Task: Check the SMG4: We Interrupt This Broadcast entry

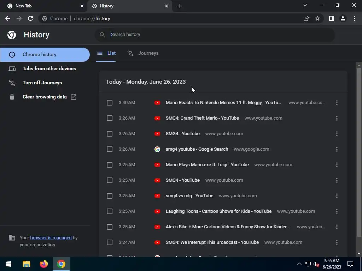Action: (110, 242)
